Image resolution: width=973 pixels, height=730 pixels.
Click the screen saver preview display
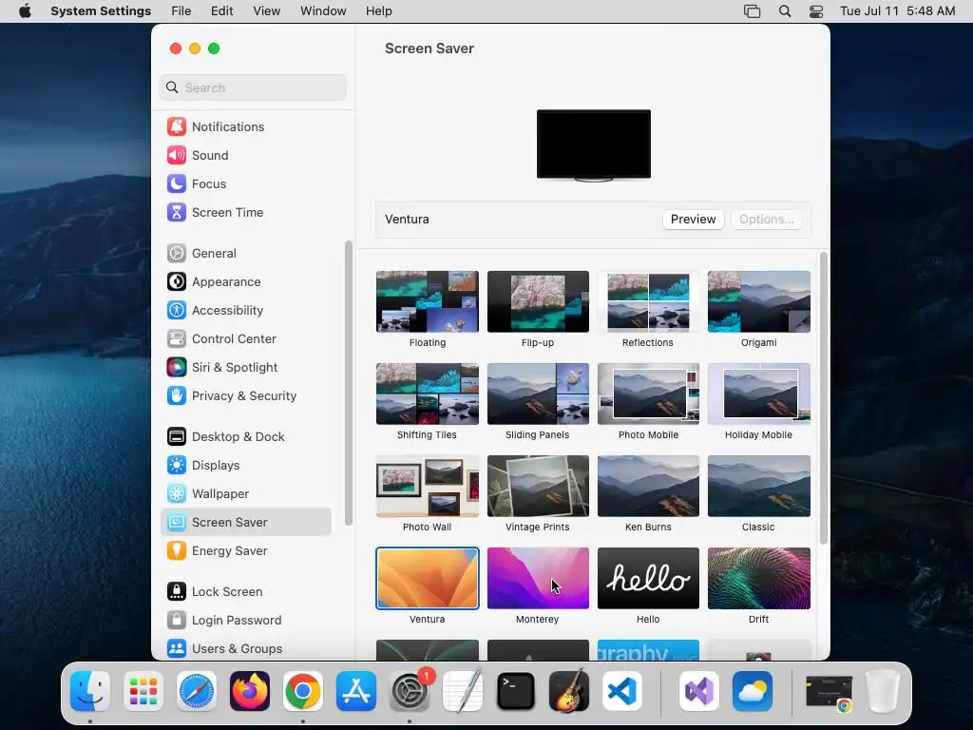594,144
